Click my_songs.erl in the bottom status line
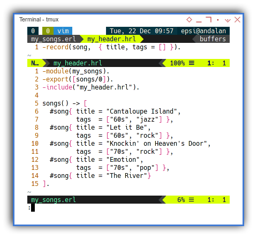257x239 pixels. [x=54, y=200]
